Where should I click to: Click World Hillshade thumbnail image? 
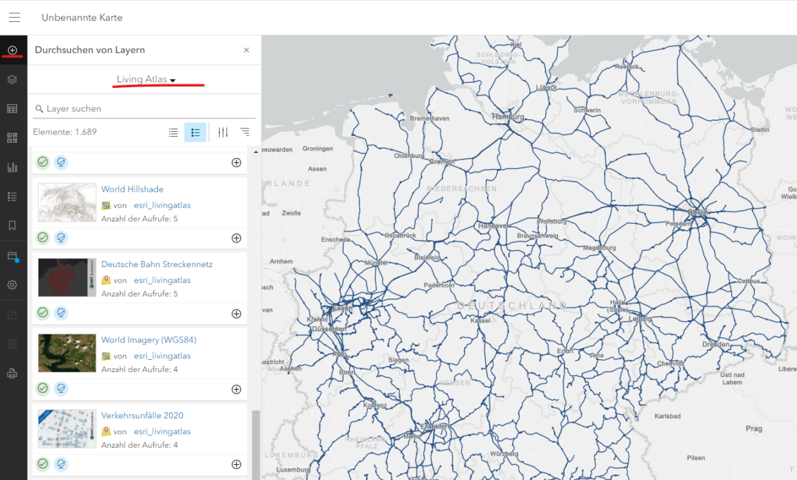tap(67, 202)
